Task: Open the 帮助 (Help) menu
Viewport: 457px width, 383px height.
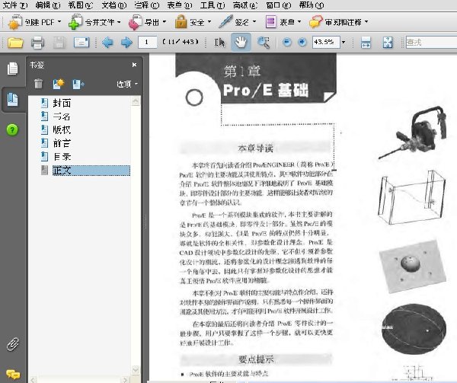Action: pos(312,5)
